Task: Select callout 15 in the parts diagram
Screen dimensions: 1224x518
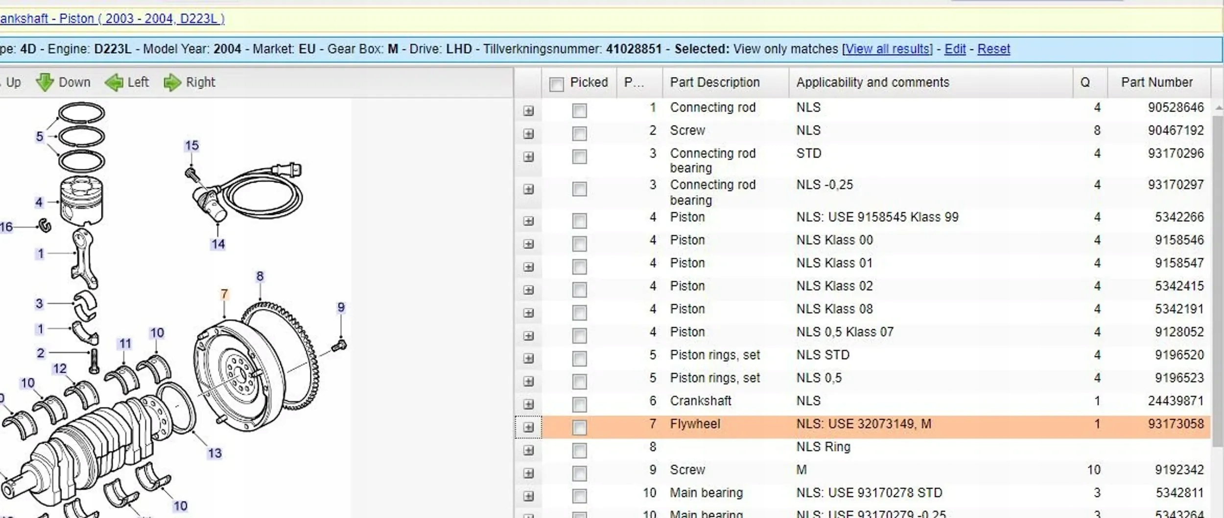Action: (191, 145)
